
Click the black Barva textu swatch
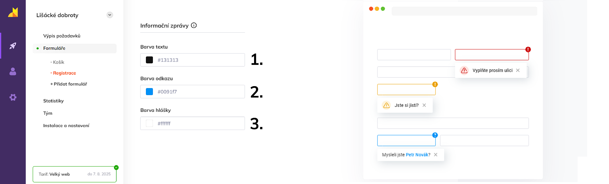(x=149, y=60)
